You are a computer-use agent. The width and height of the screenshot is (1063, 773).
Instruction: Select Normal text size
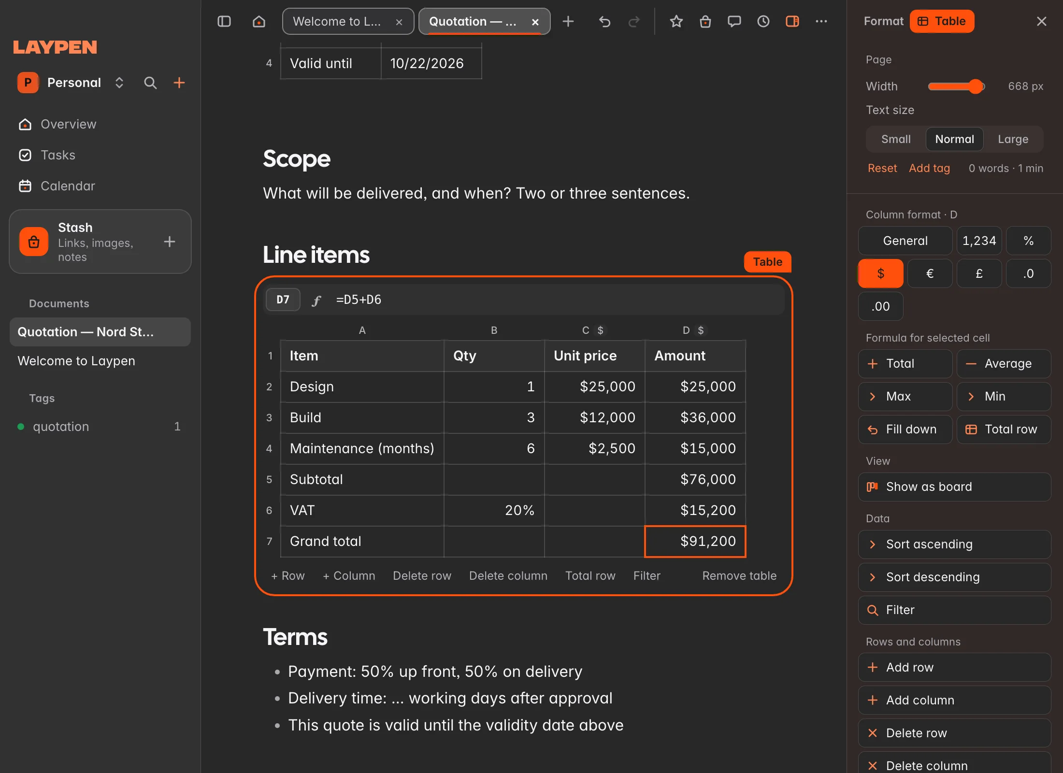click(x=955, y=139)
